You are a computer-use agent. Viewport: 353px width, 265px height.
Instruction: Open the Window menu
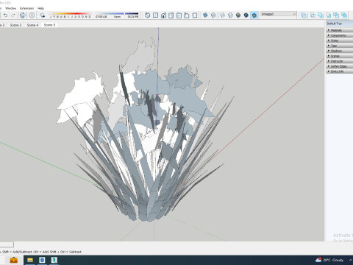(10, 8)
